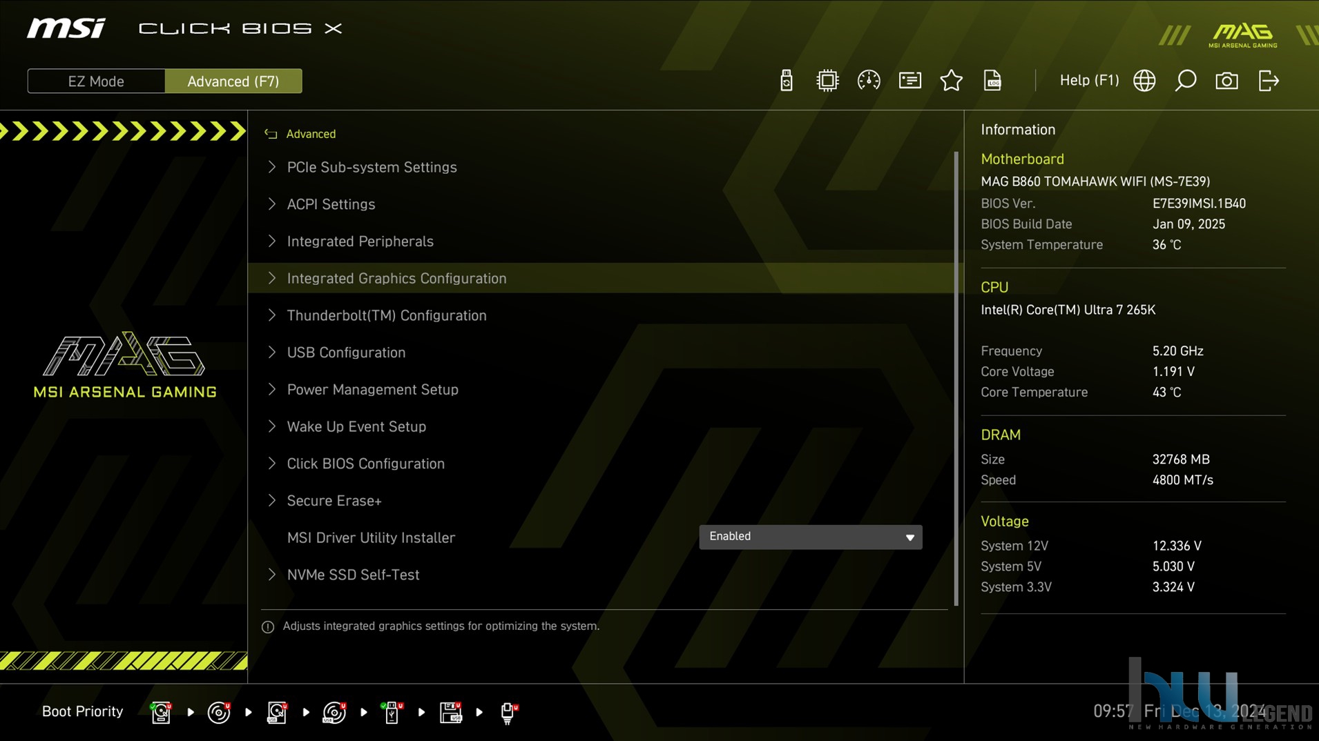Expand chevron next to Power Management Setup
The height and width of the screenshot is (741, 1319).
pos(271,389)
